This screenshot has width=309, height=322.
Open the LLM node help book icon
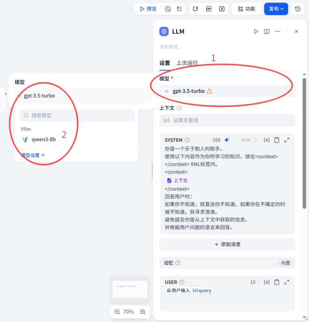[x=267, y=32]
